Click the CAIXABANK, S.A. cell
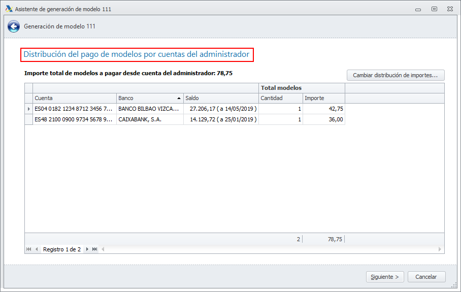This screenshot has height=292, width=461. 150,119
